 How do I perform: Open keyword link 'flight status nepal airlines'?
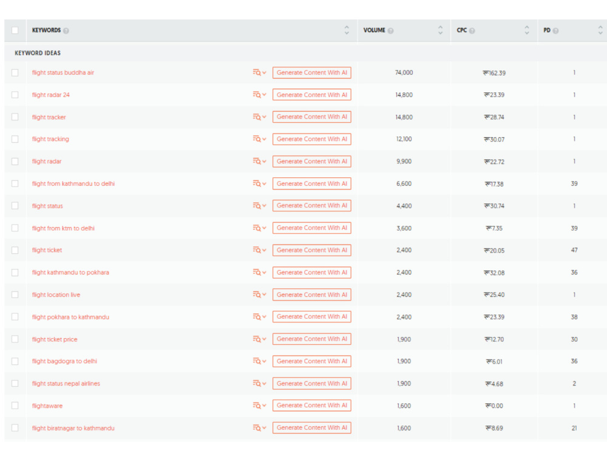66,384
